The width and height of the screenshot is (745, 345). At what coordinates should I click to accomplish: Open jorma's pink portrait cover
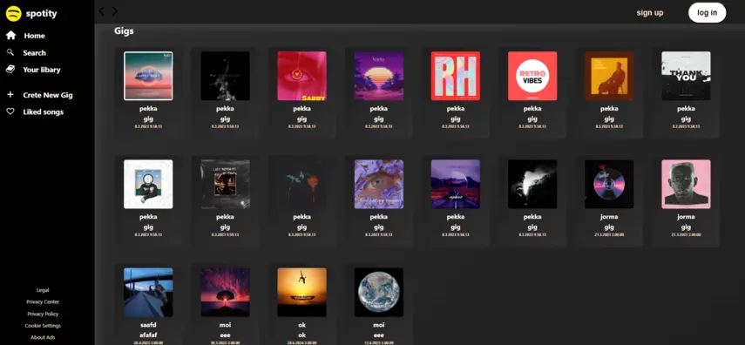[x=686, y=184]
